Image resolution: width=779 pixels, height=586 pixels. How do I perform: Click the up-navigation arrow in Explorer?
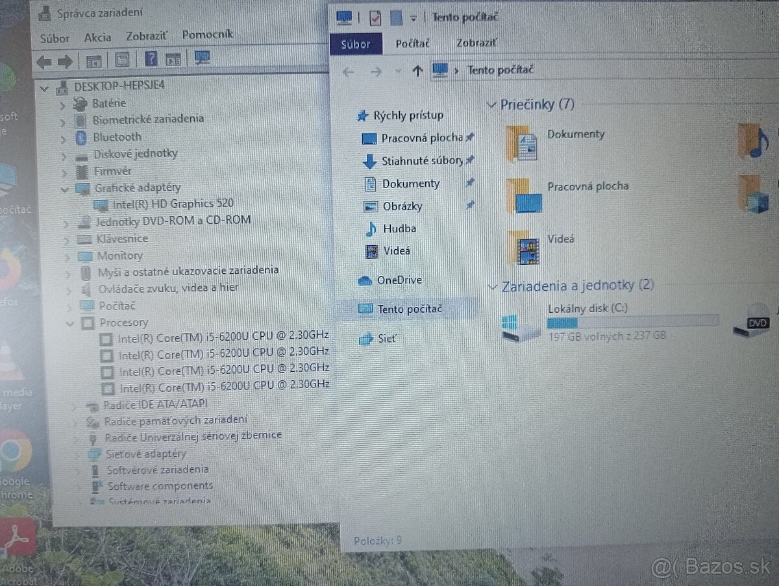click(x=418, y=70)
